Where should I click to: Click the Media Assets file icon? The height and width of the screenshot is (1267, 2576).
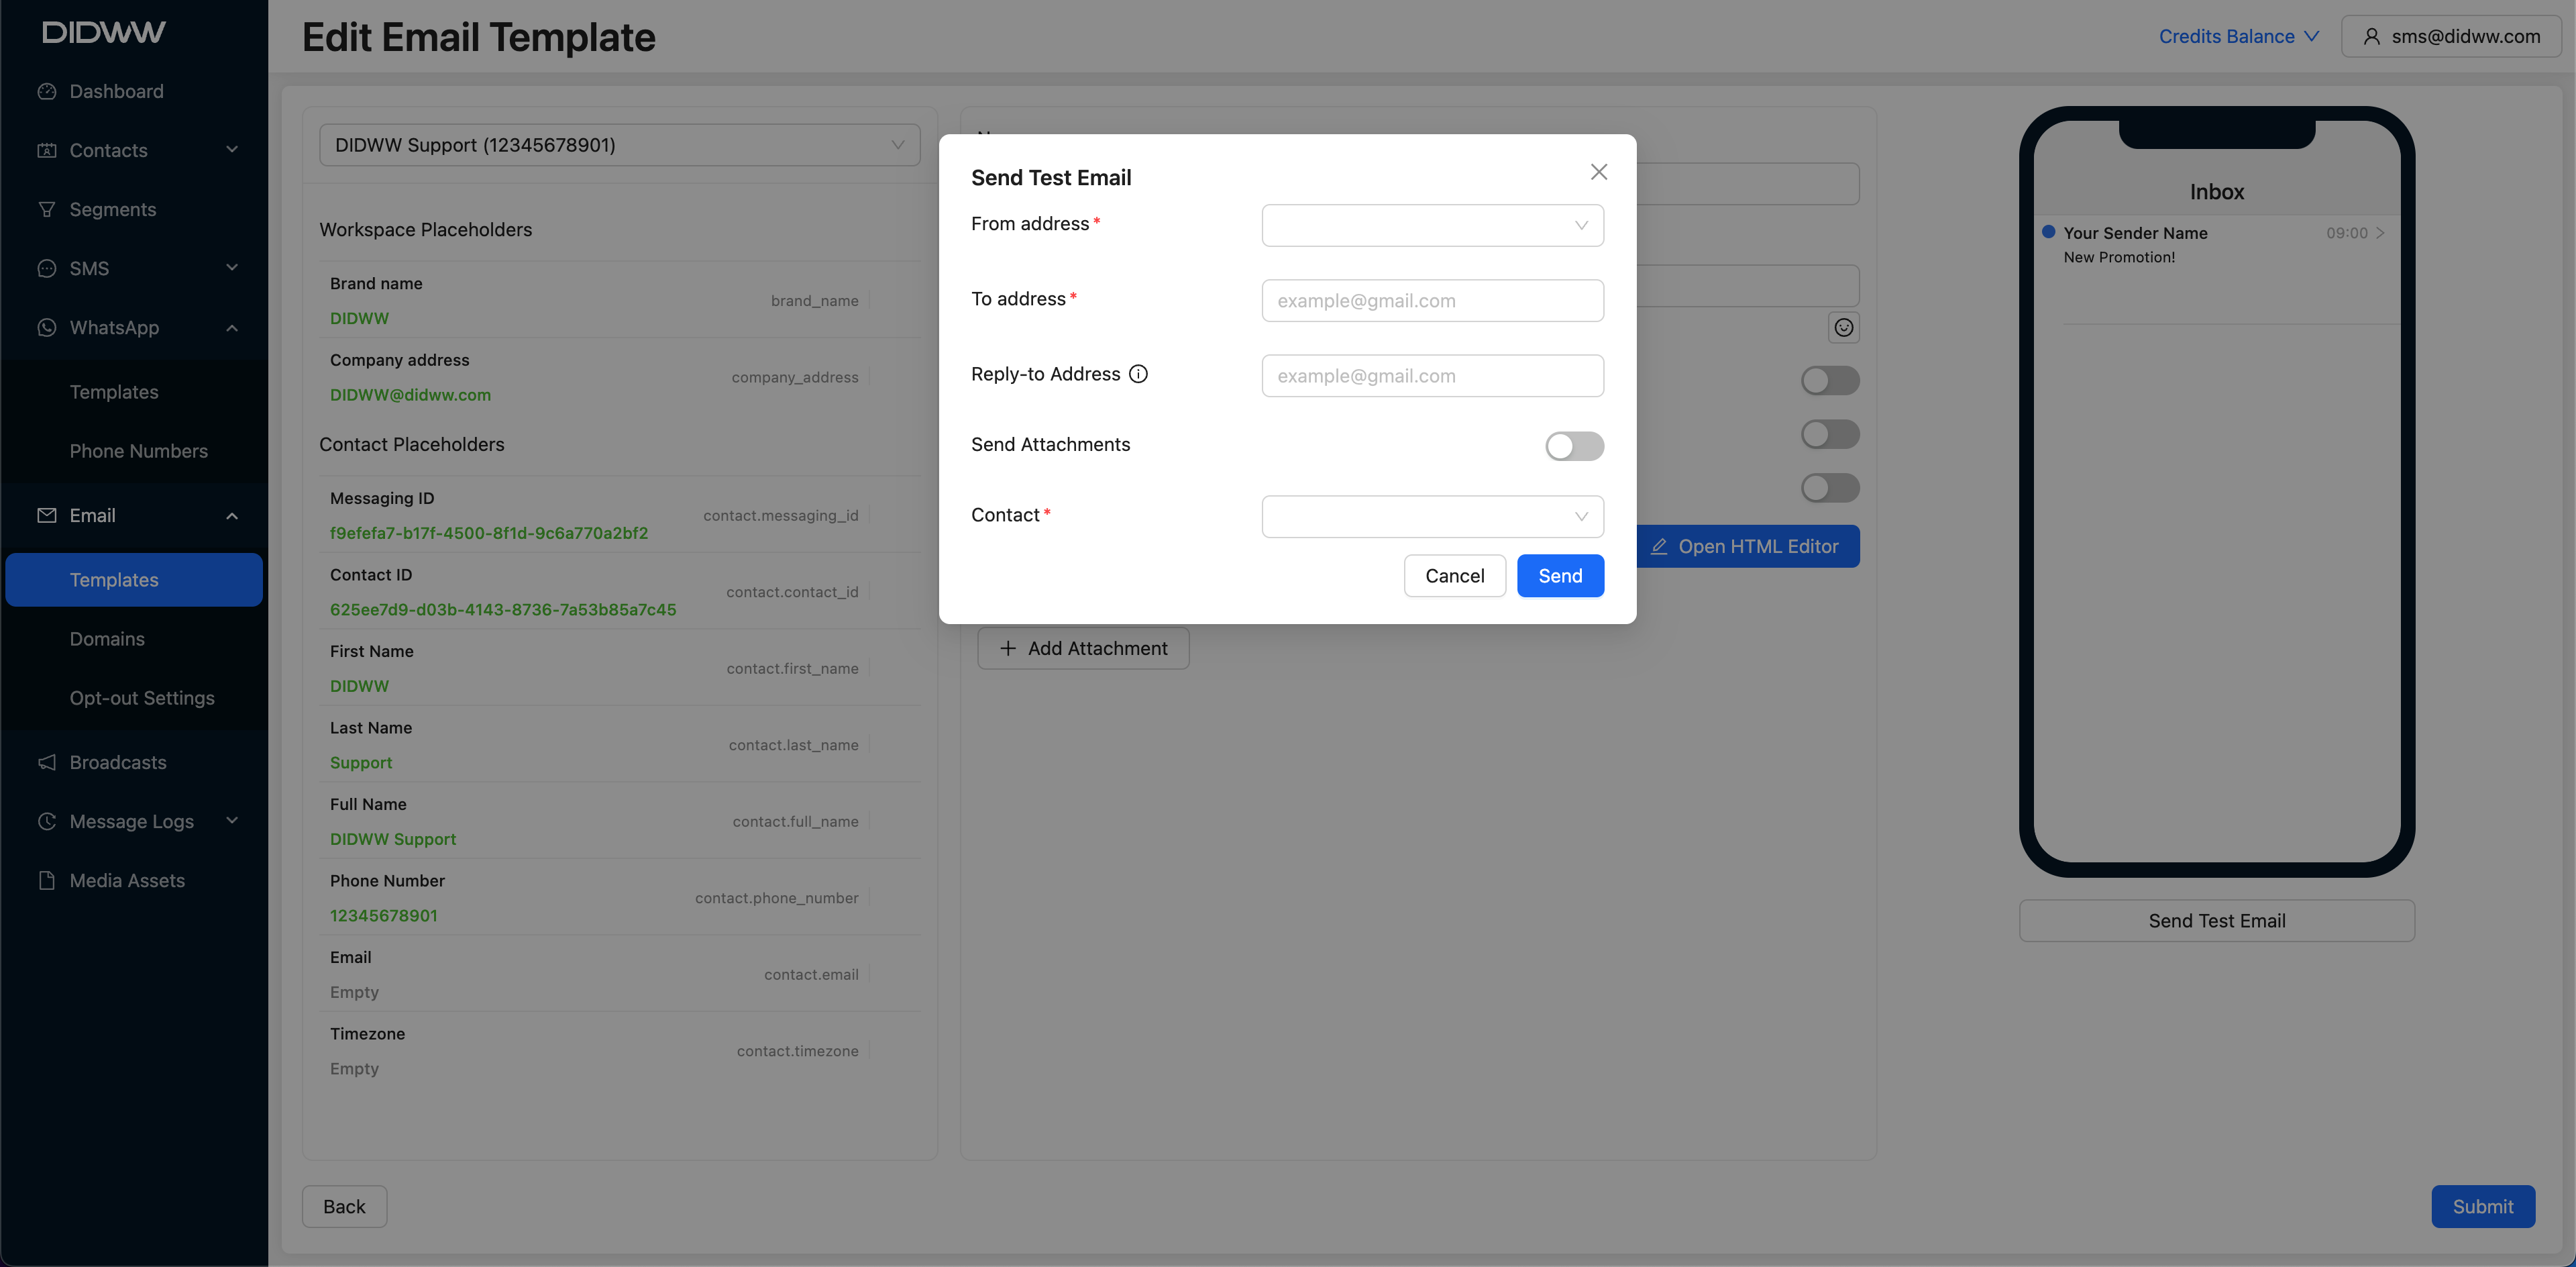[46, 880]
